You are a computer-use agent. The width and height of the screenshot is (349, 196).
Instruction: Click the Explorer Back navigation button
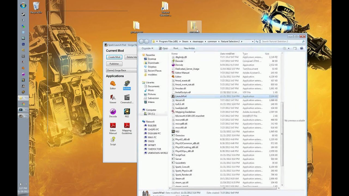click(141, 41)
